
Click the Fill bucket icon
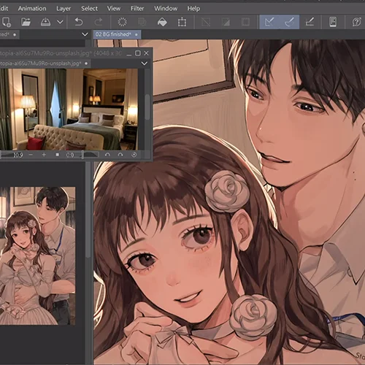tap(162, 22)
